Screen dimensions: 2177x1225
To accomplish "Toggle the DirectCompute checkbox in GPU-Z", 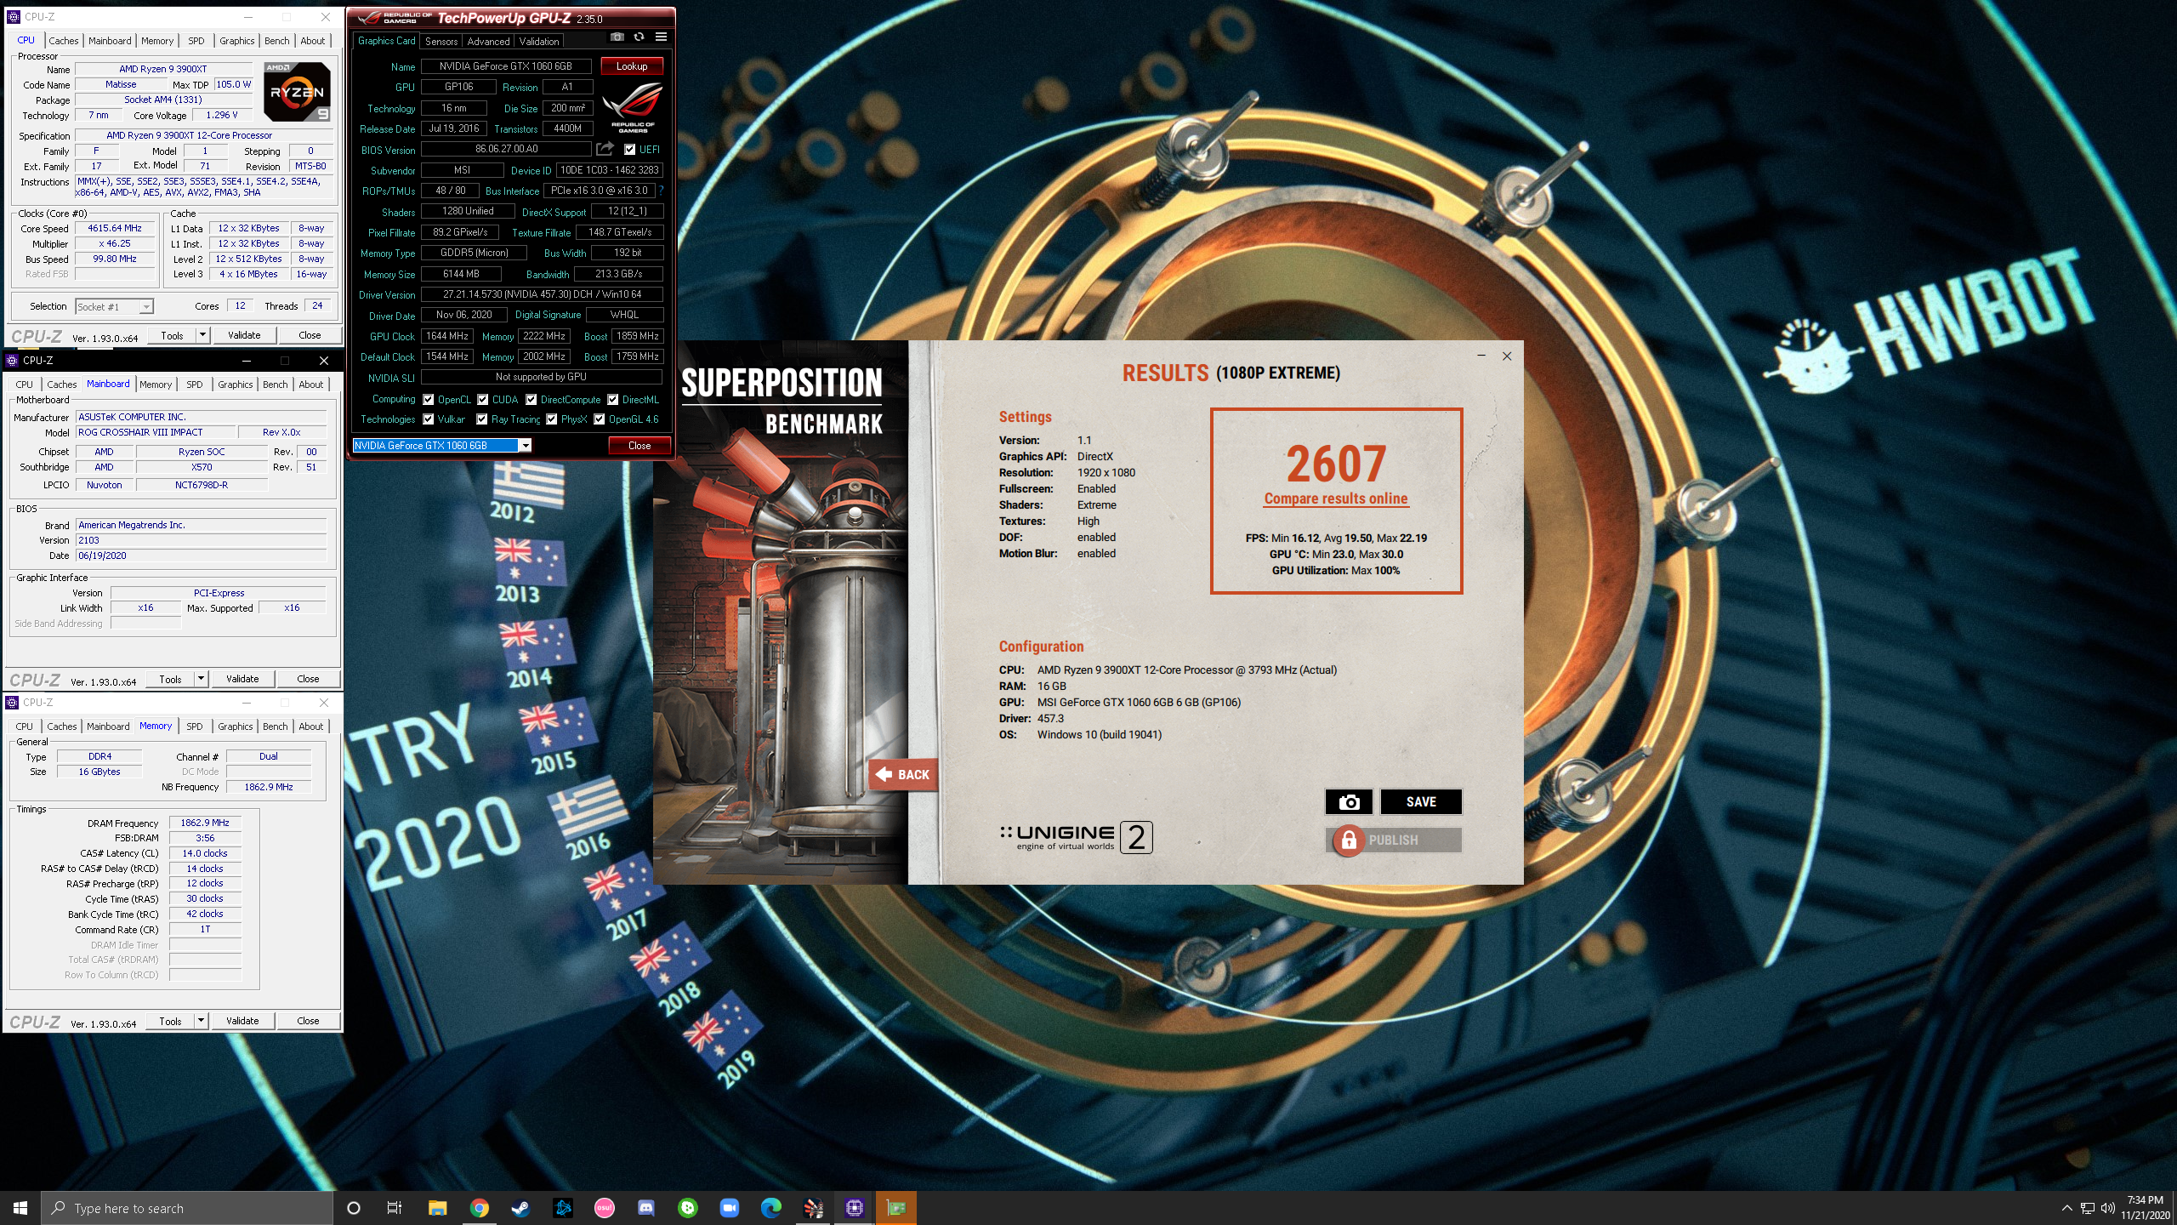I will coord(531,400).
